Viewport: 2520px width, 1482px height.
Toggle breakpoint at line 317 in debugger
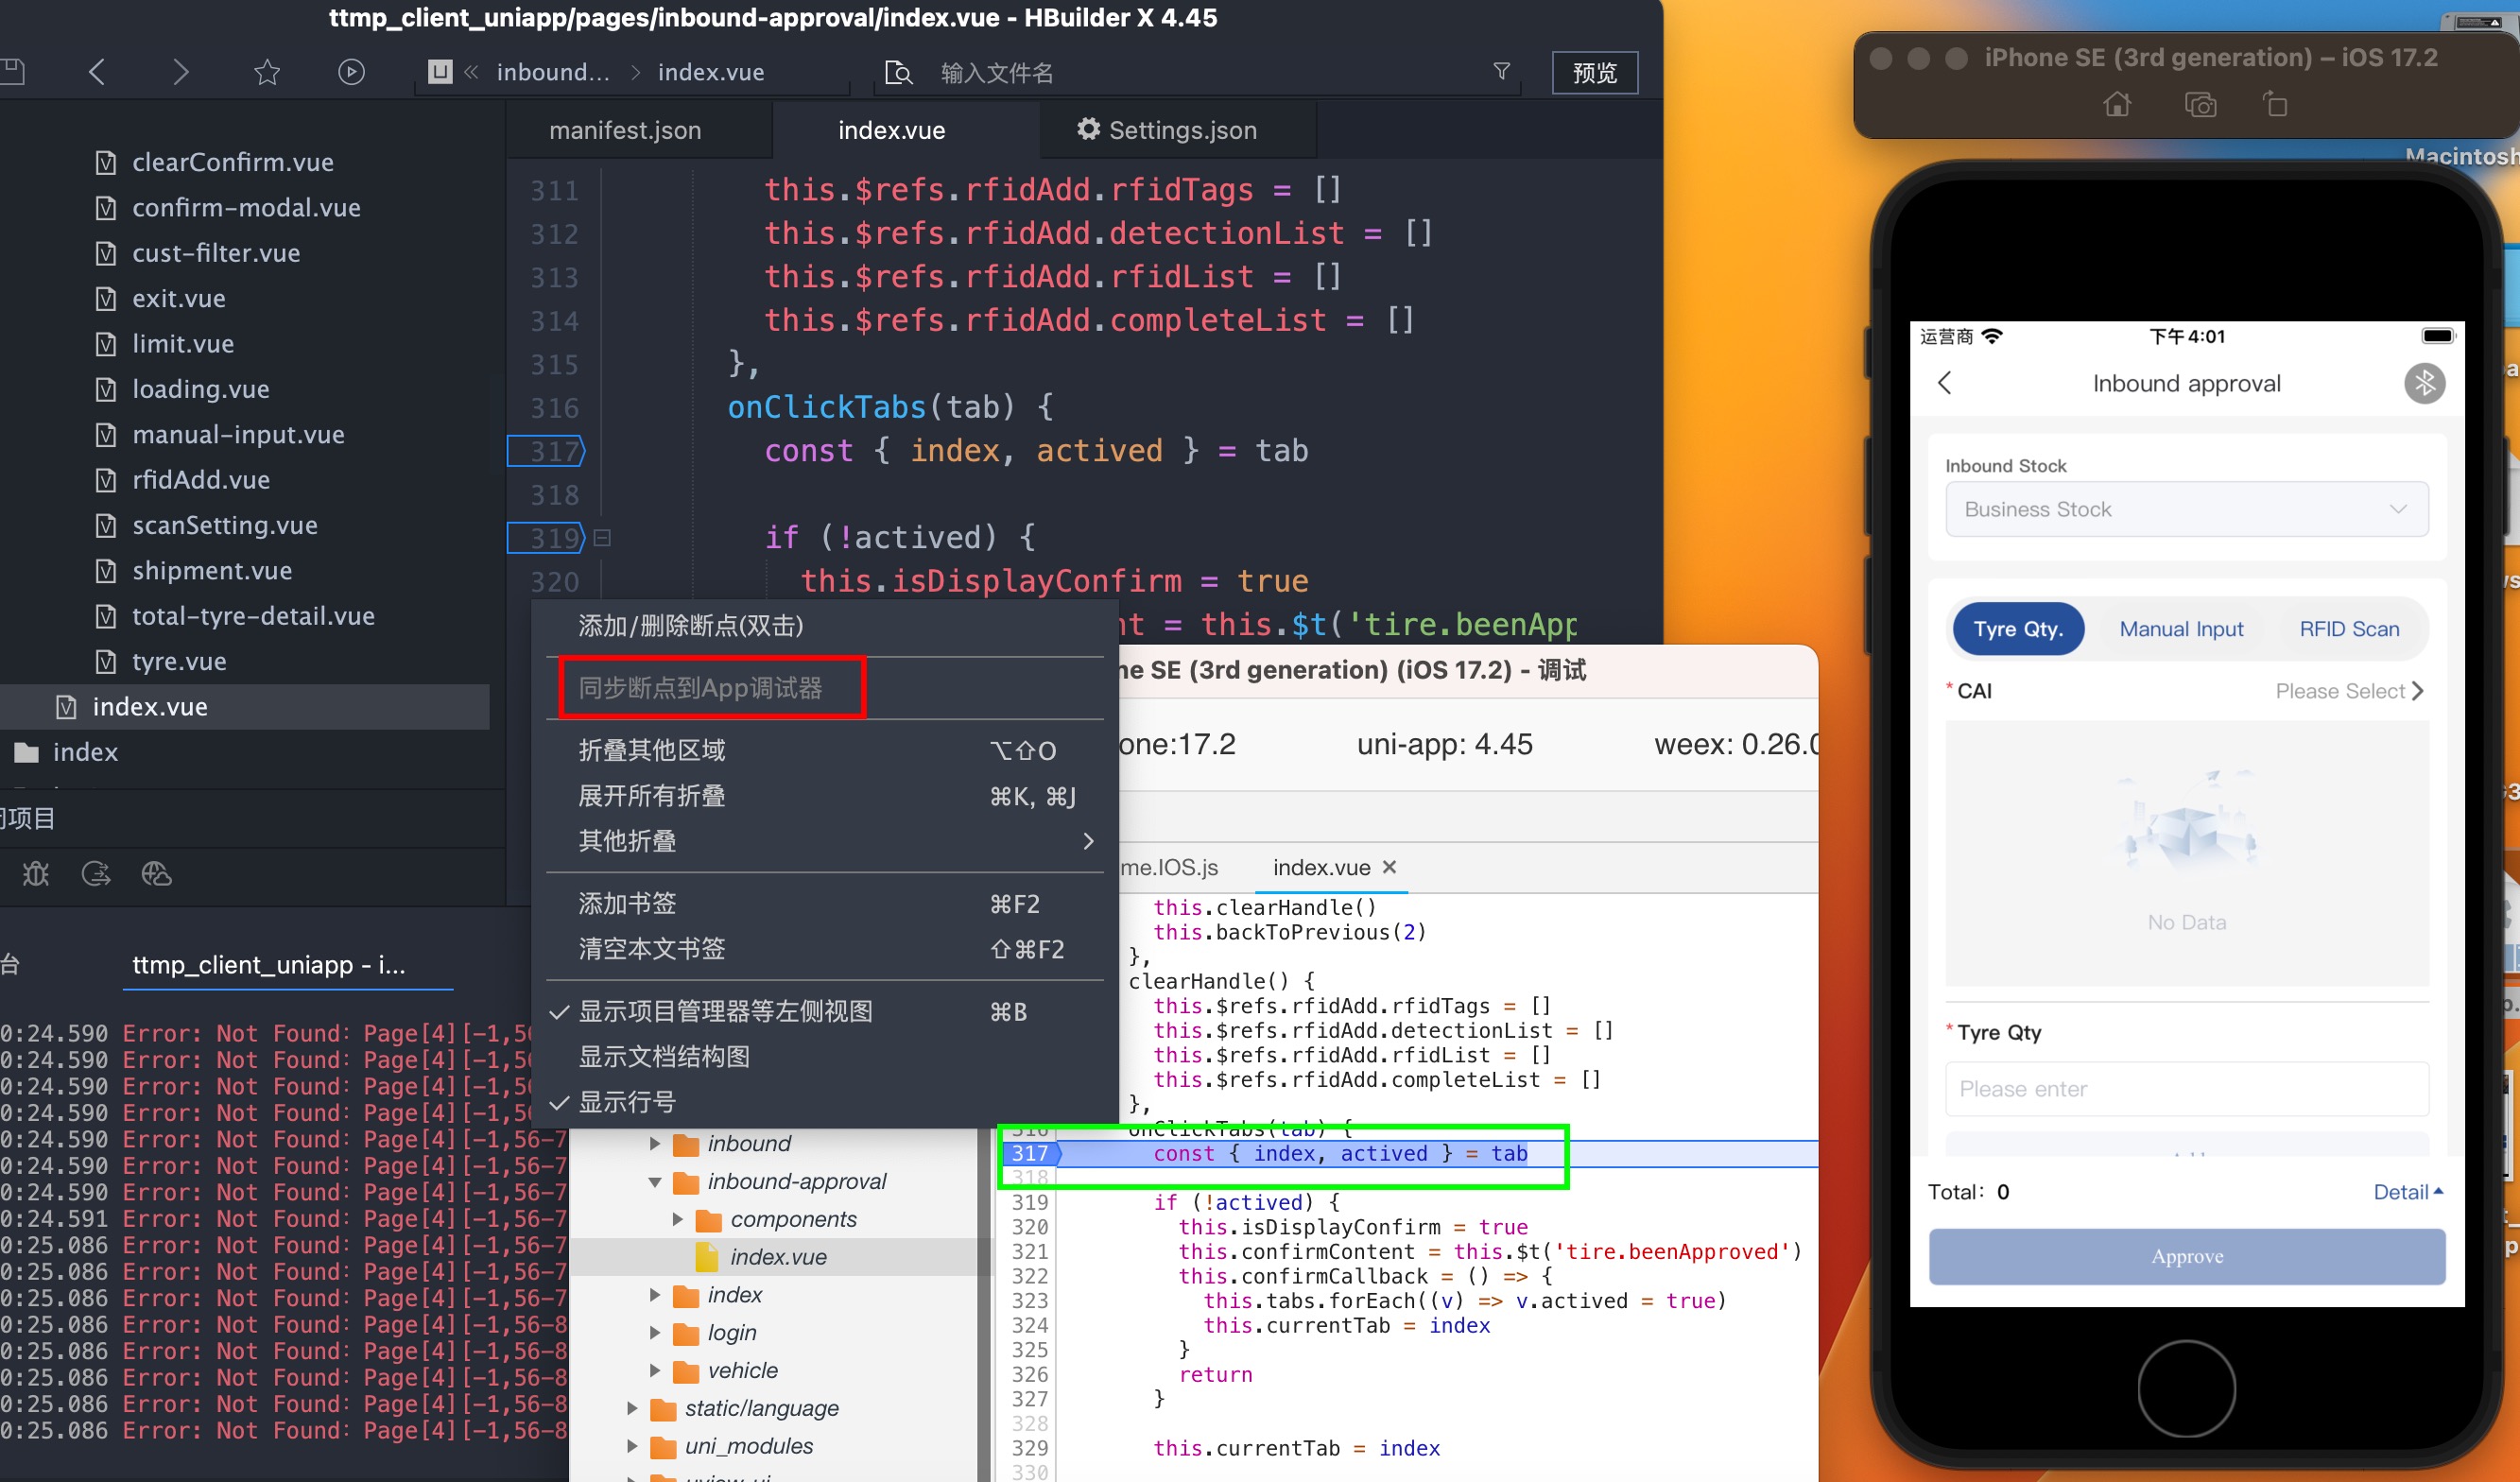[1030, 1153]
